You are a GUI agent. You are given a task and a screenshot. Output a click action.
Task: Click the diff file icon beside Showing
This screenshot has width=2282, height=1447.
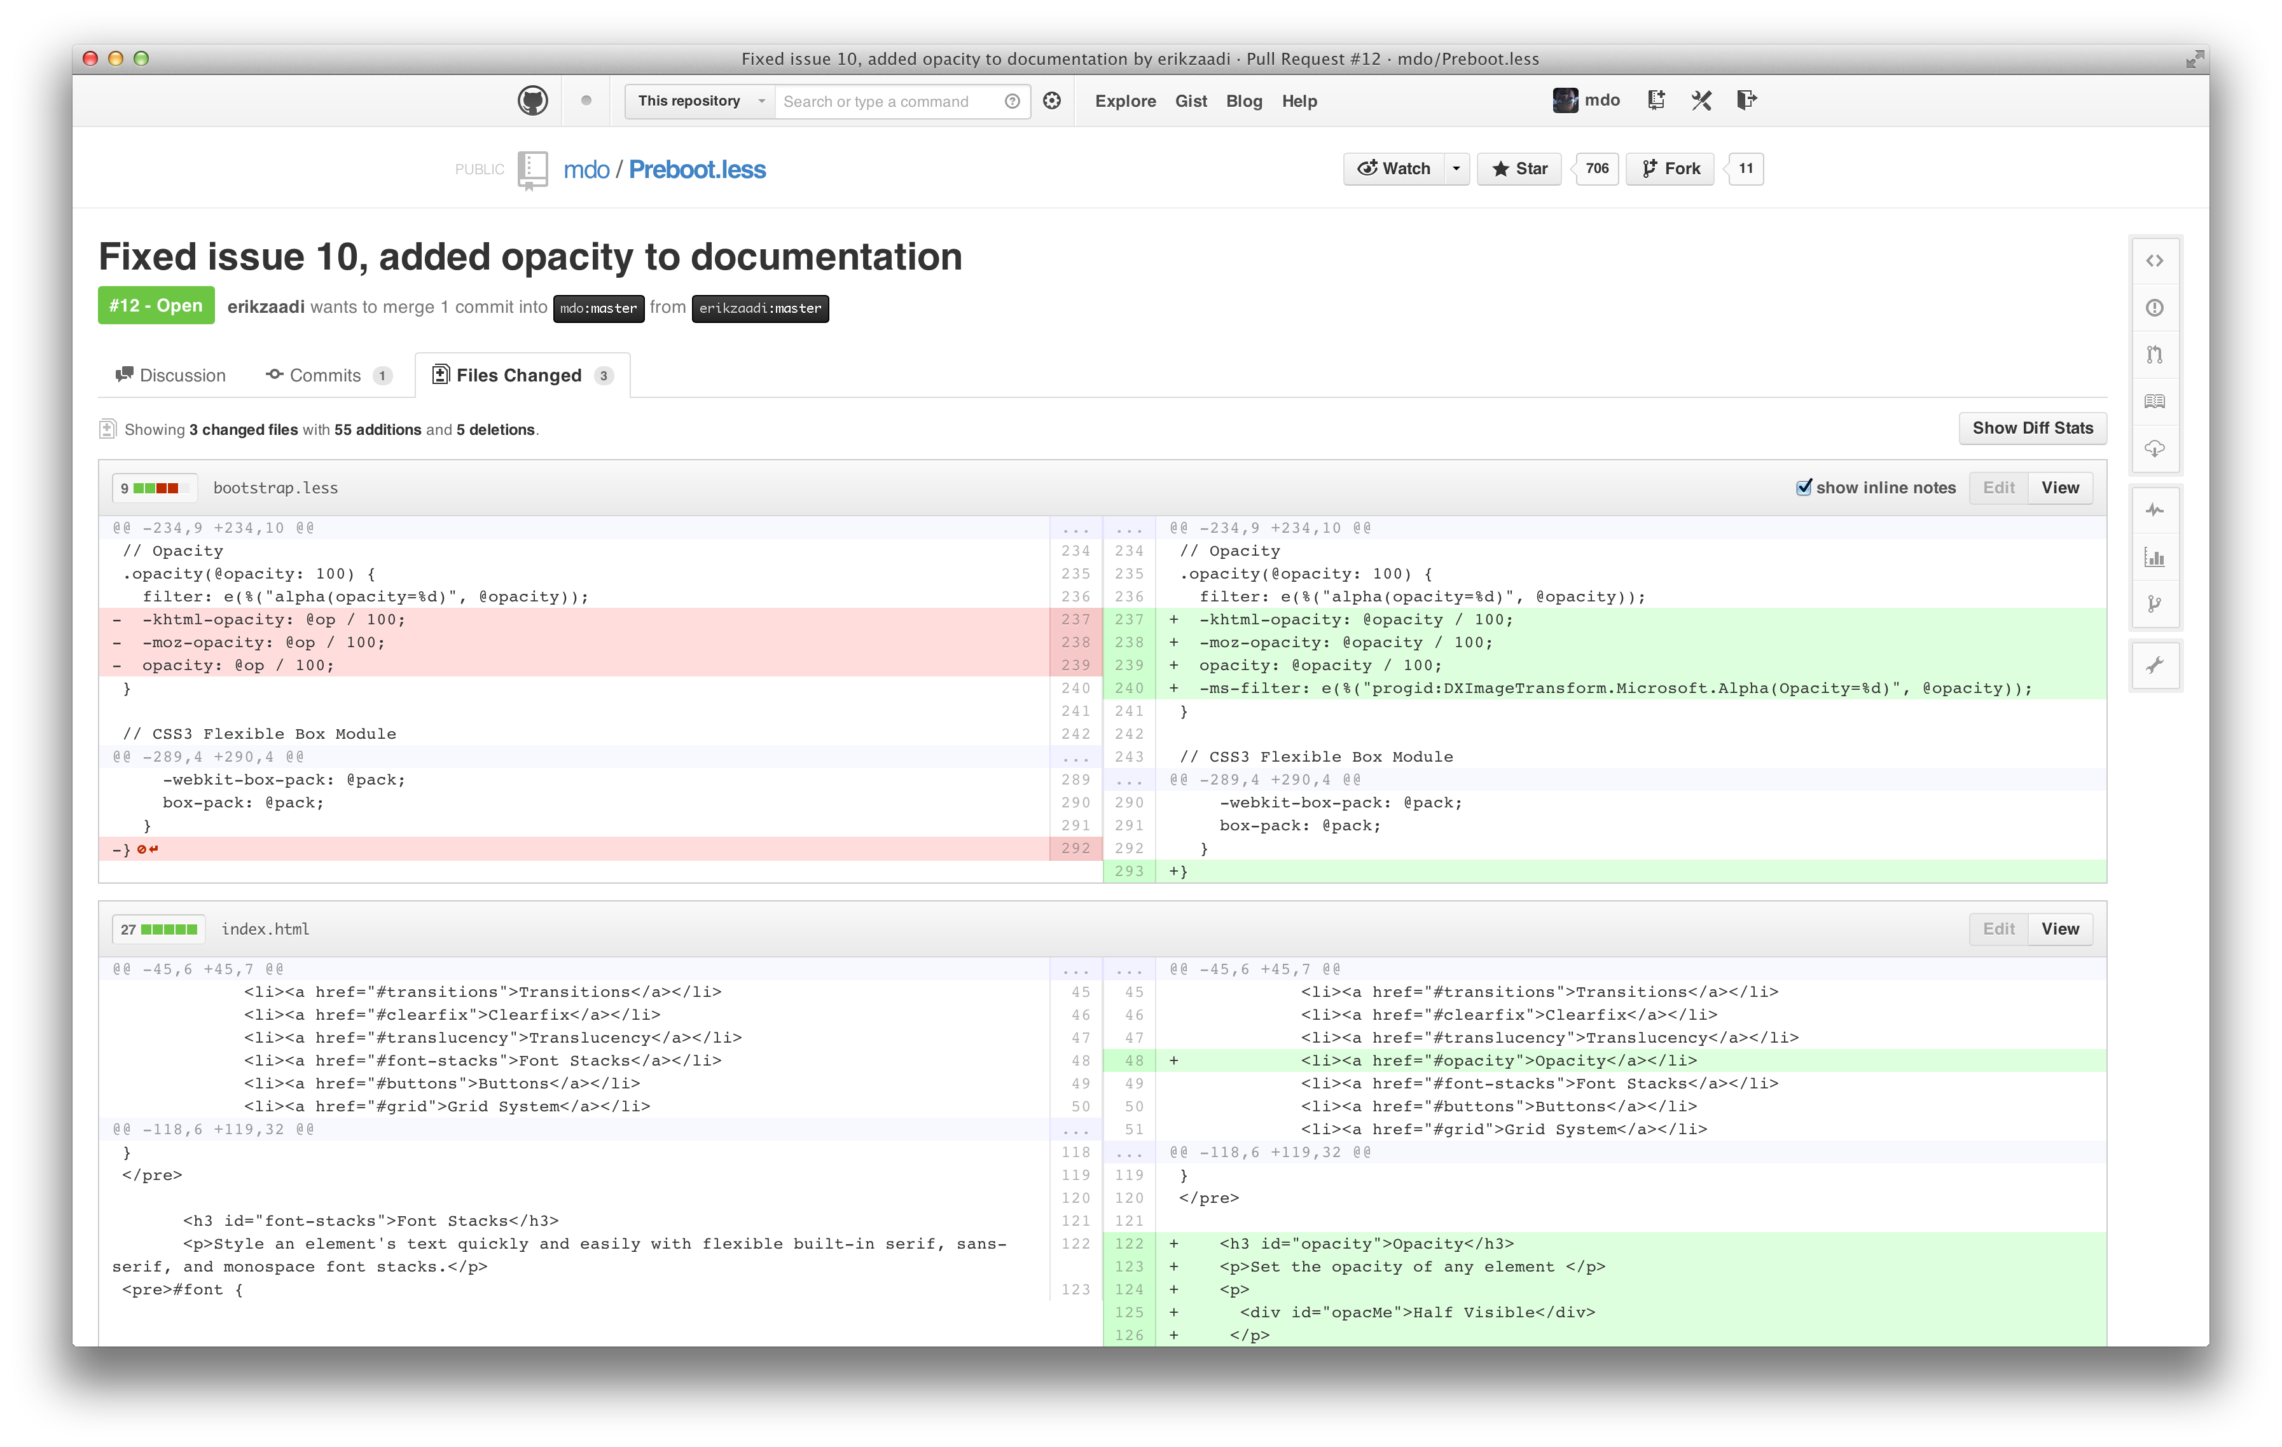coord(108,429)
